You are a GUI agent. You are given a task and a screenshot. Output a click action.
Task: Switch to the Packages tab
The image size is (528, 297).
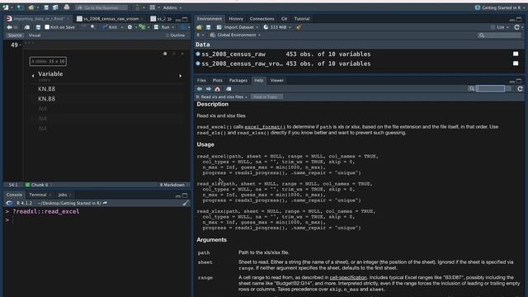[x=238, y=81]
